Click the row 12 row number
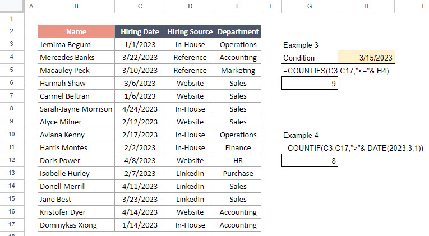 (x=11, y=160)
